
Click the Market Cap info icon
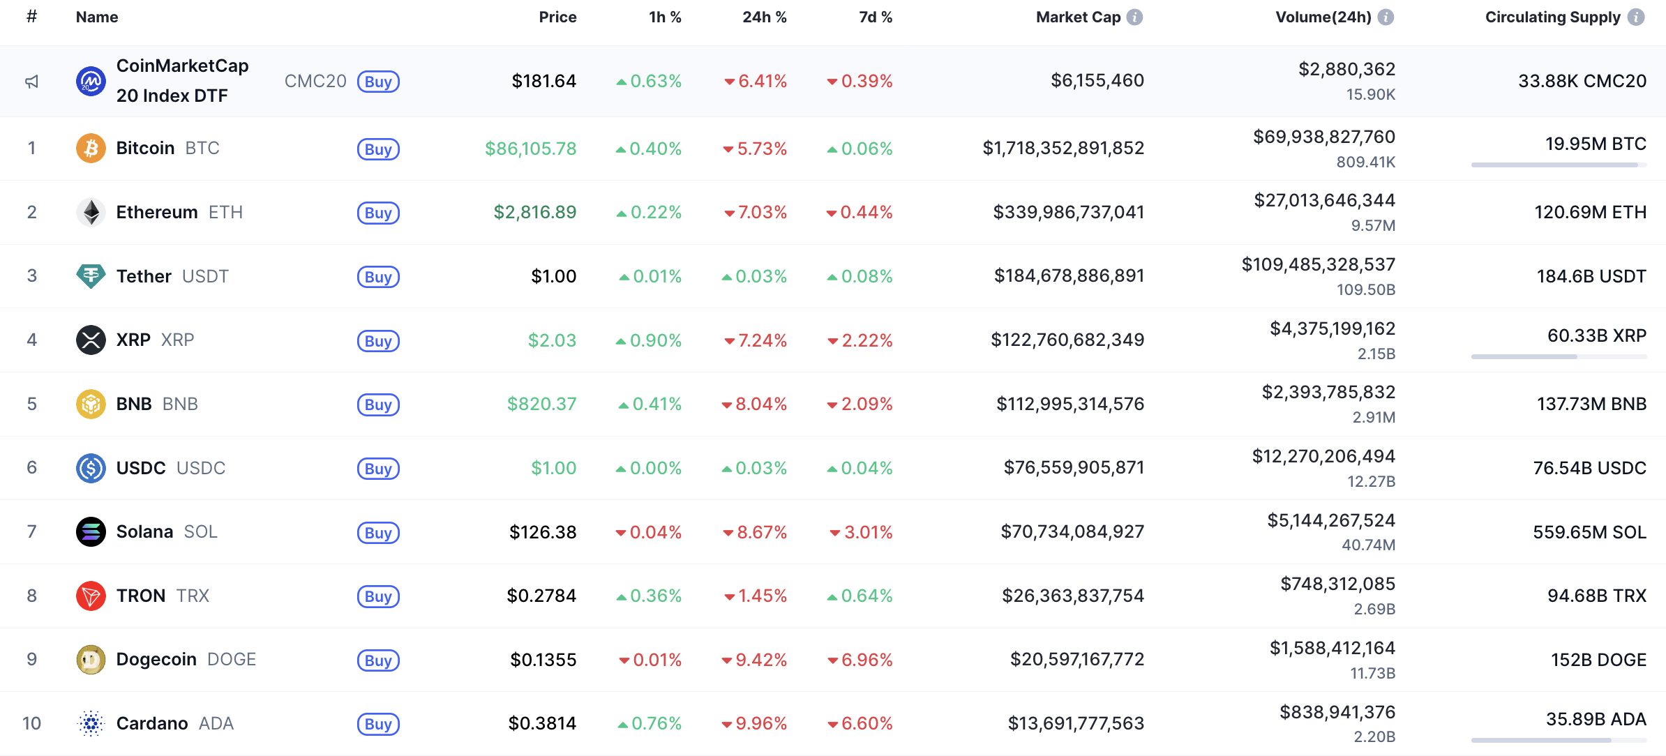click(x=1135, y=17)
